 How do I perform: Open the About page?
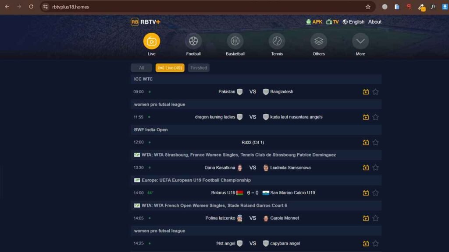tap(374, 22)
